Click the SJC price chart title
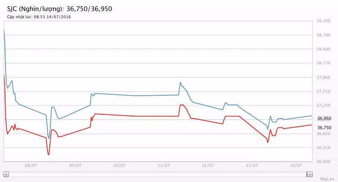This screenshot has width=338, height=182. [60, 8]
